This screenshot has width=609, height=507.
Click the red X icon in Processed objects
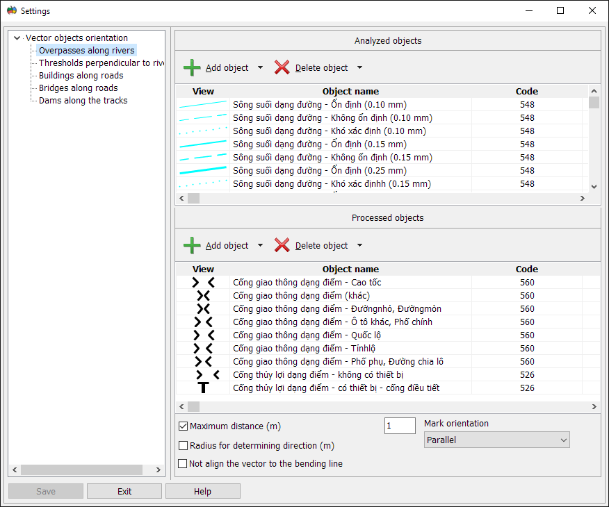point(282,245)
